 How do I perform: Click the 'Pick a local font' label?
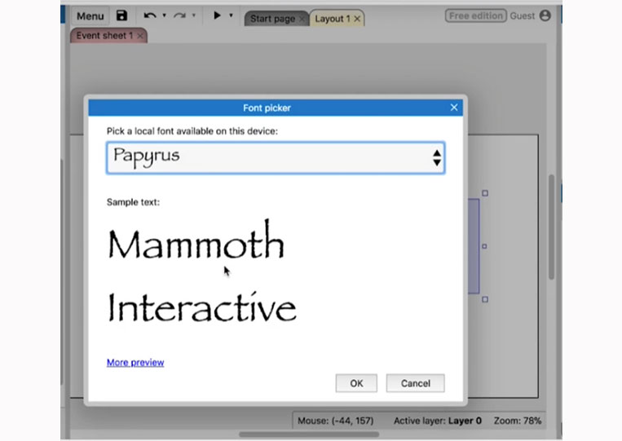click(192, 131)
